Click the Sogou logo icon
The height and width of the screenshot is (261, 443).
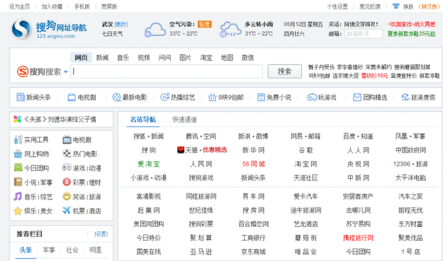tap(21, 29)
